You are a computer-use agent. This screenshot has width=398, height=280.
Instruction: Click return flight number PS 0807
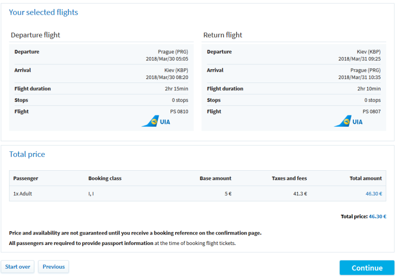[x=372, y=111]
